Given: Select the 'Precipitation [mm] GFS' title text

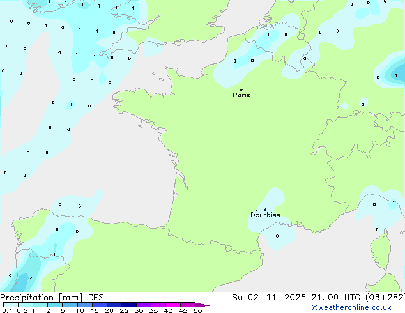Looking at the screenshot, I should click(x=52, y=298).
